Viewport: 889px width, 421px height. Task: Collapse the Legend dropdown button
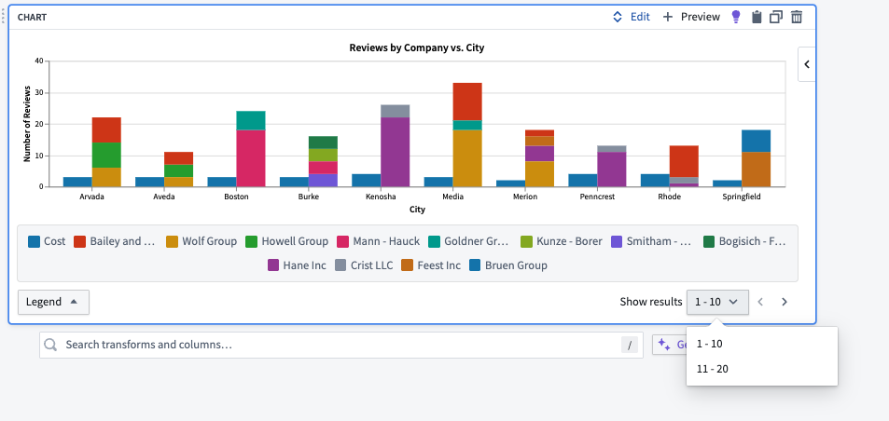click(x=53, y=302)
